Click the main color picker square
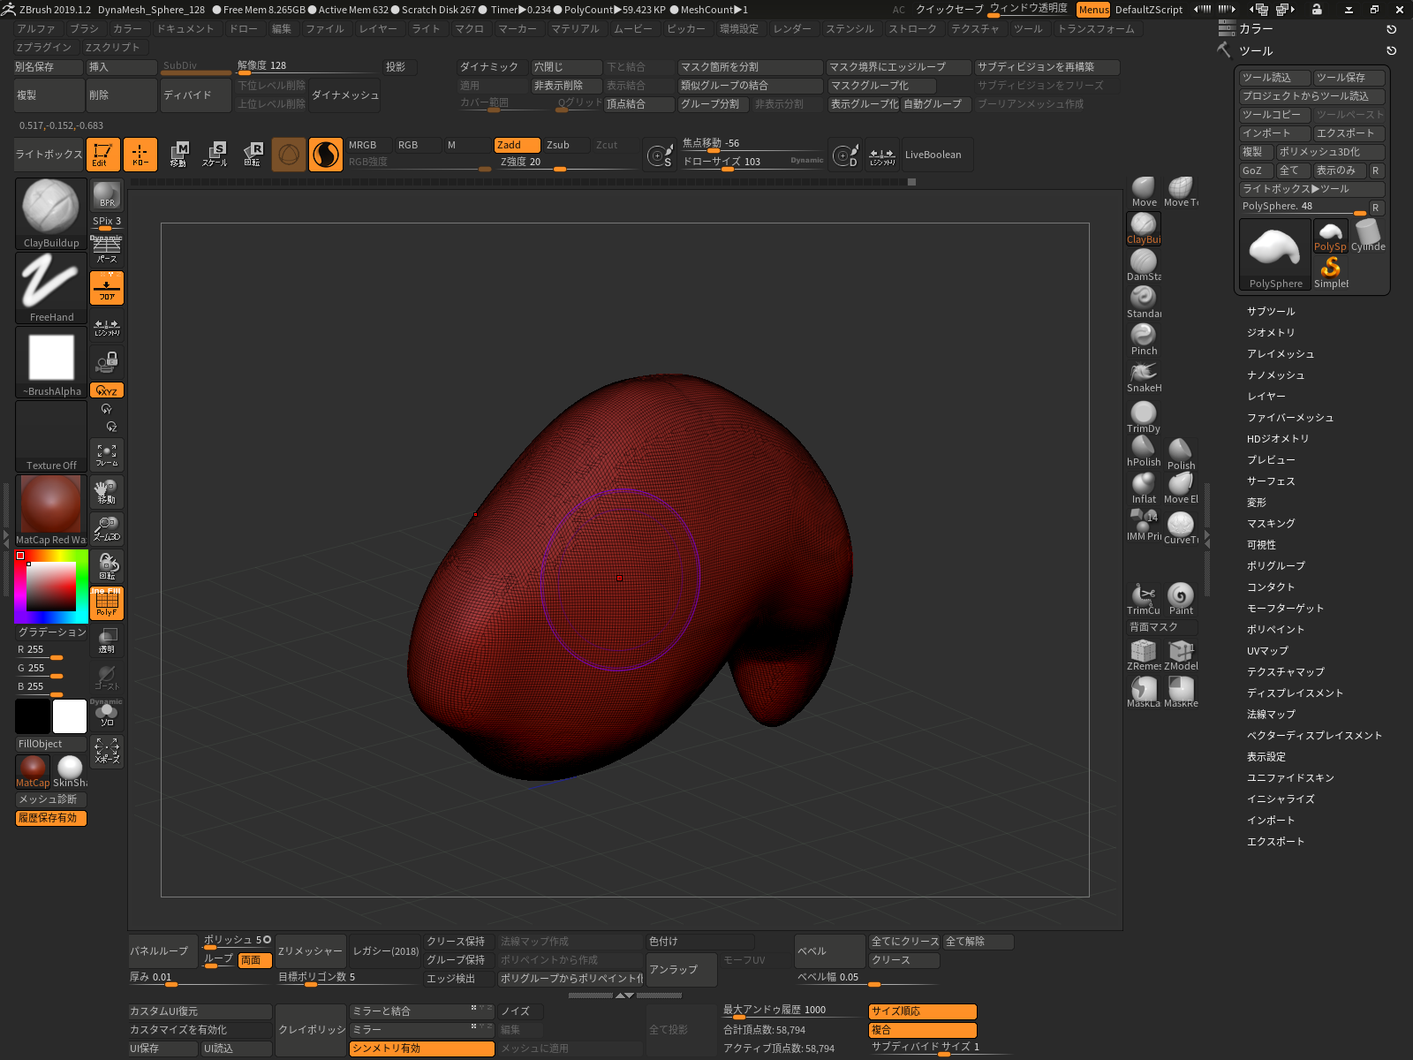The image size is (1413, 1060). (51, 586)
